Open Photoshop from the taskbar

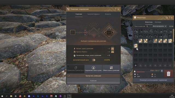(38, 96)
